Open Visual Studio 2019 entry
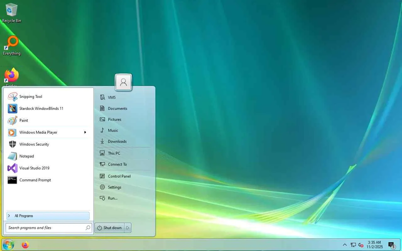 coord(48,168)
